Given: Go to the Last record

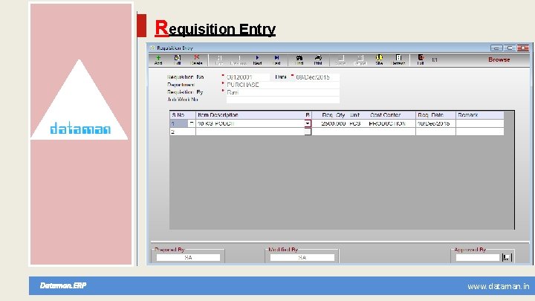Looking at the screenshot, I should click(276, 59).
